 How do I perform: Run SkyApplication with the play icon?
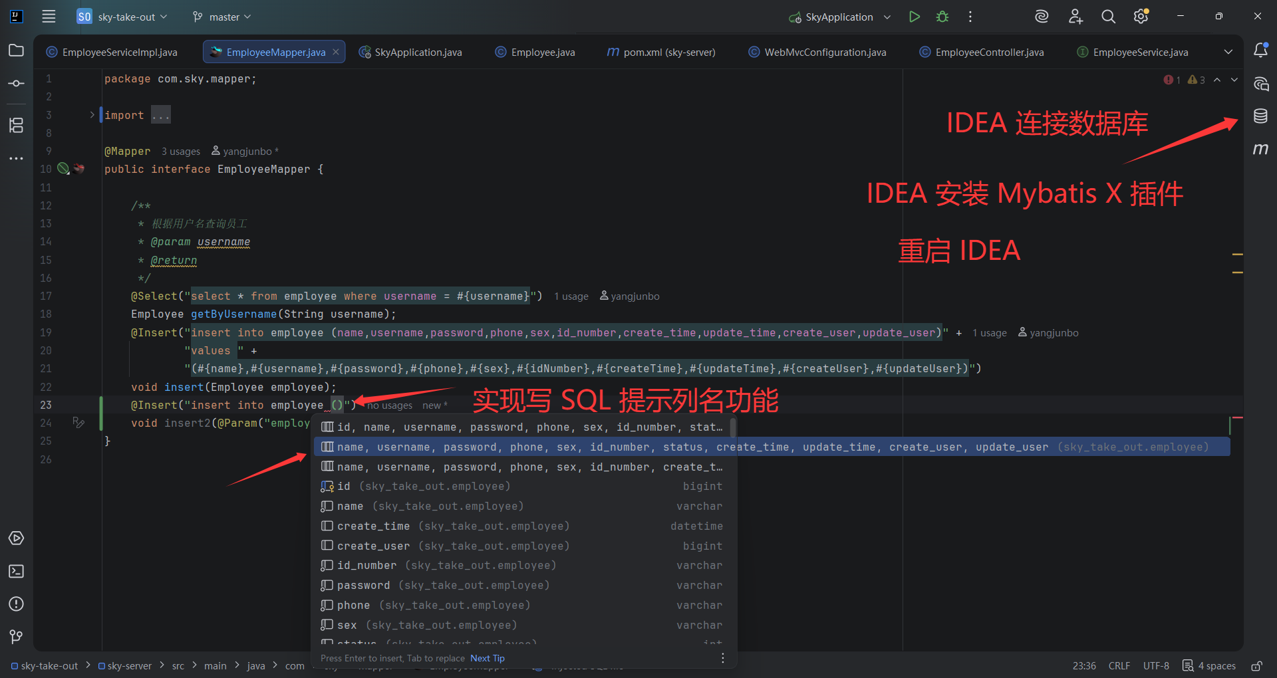coord(915,17)
